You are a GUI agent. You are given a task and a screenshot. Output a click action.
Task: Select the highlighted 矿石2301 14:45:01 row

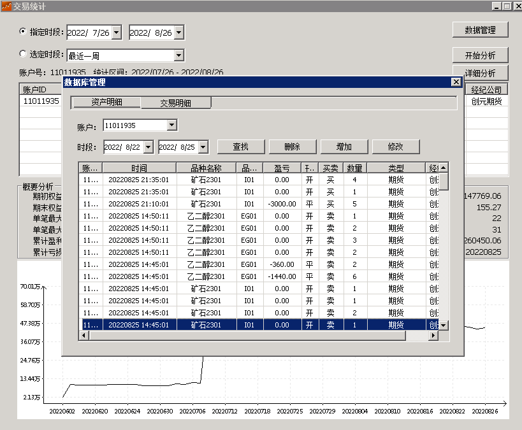(x=259, y=325)
